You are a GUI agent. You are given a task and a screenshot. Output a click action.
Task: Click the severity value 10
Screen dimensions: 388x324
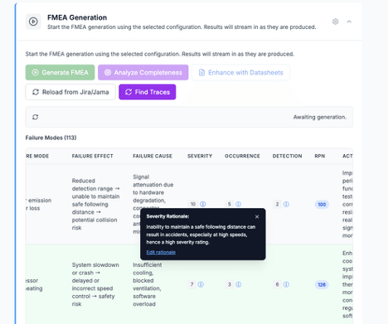click(193, 204)
